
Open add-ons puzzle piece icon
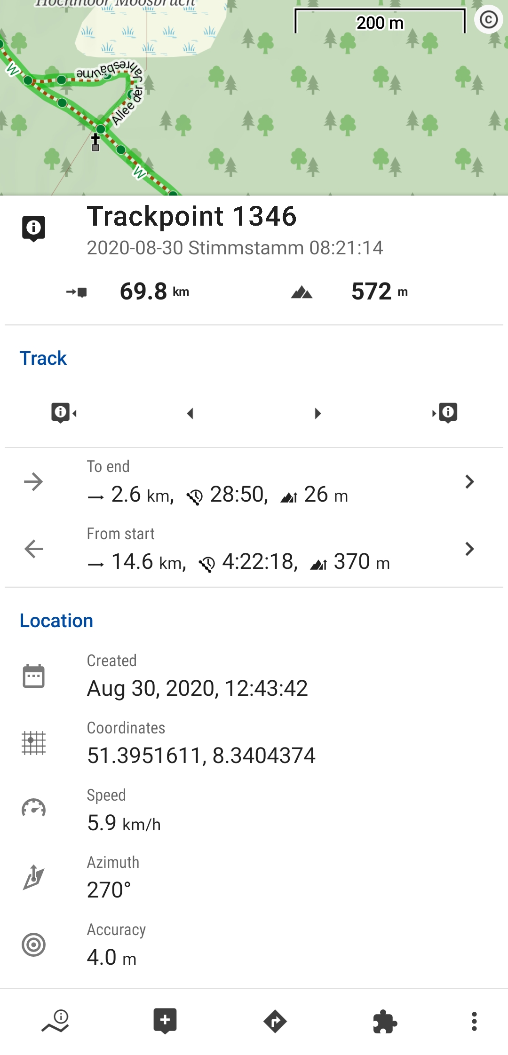385,1022
